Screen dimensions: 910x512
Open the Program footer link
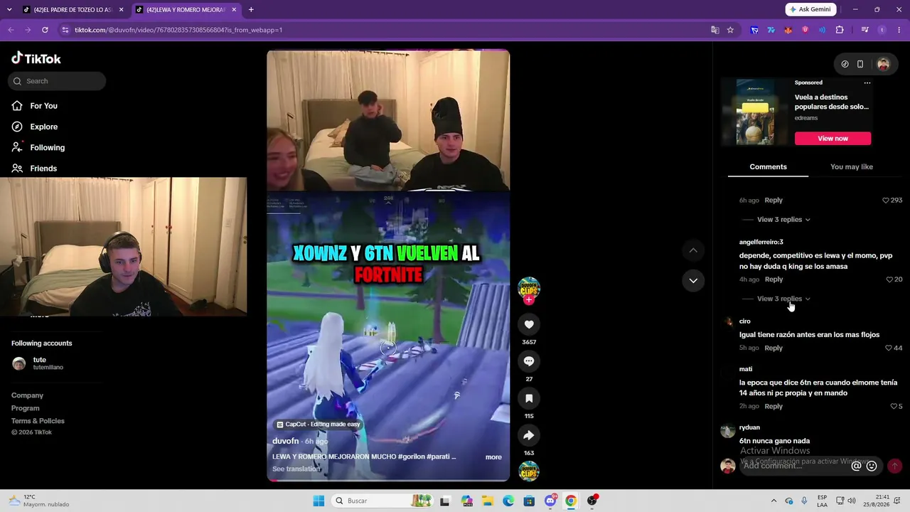[26, 408]
